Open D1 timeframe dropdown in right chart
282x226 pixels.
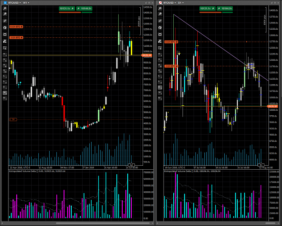click(x=181, y=3)
